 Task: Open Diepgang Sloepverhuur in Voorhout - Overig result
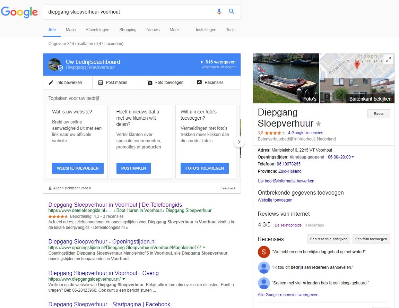[103, 273]
